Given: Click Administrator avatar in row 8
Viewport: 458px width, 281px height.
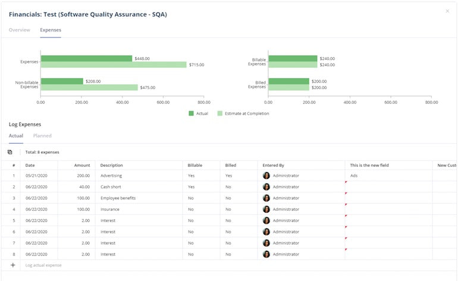Looking at the screenshot, I should point(266,254).
